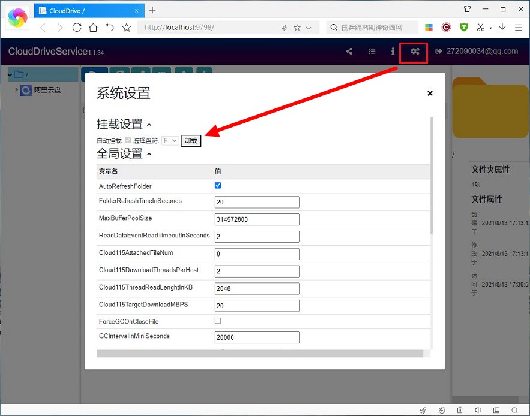The height and width of the screenshot is (416, 530).
Task: Click the home icon in the browser toolbar
Action: 94,27
